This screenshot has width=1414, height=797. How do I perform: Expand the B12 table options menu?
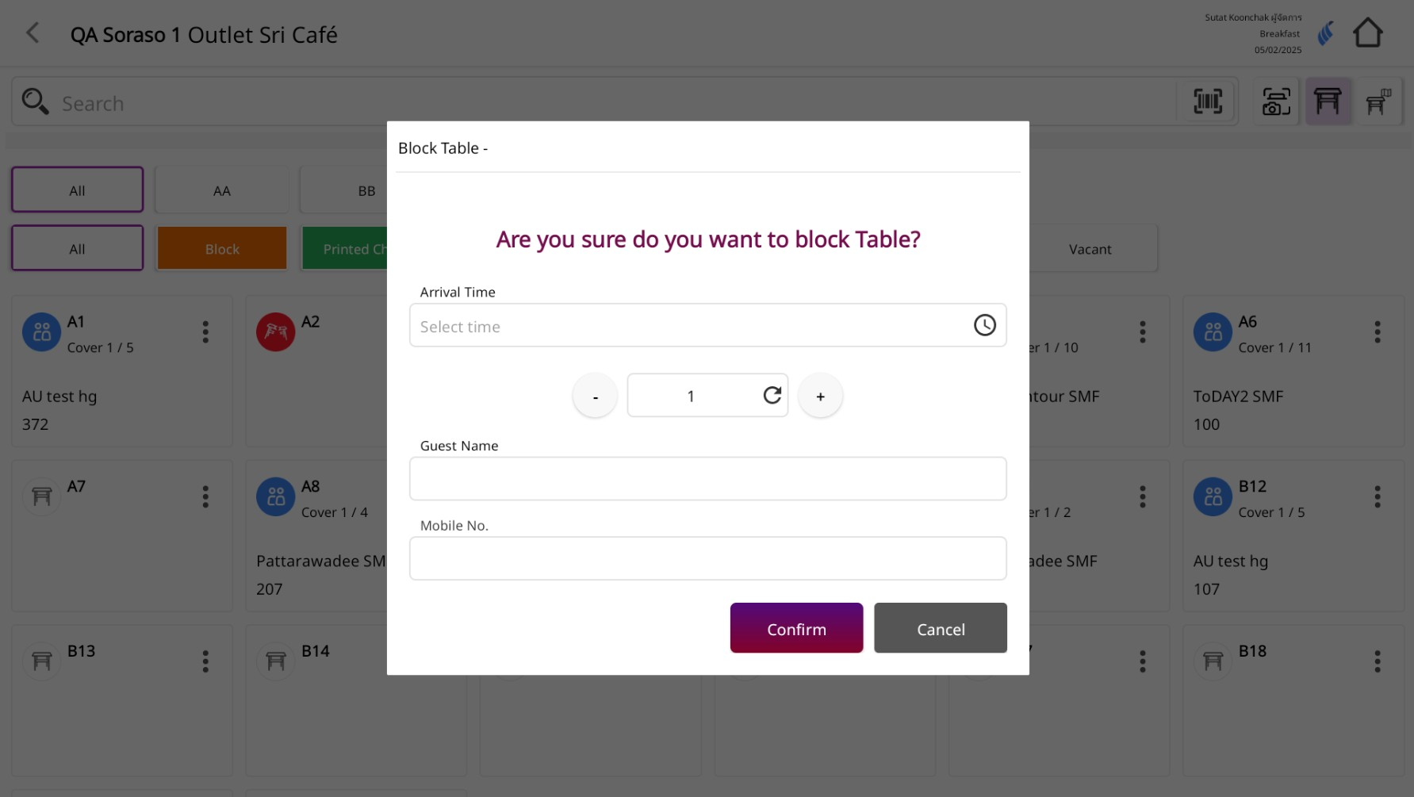[1377, 497]
